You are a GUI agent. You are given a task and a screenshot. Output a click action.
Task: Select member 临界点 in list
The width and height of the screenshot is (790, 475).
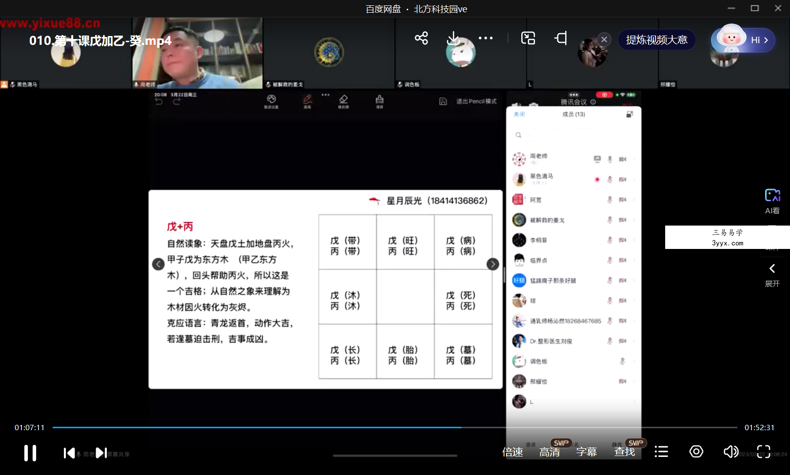(x=573, y=260)
